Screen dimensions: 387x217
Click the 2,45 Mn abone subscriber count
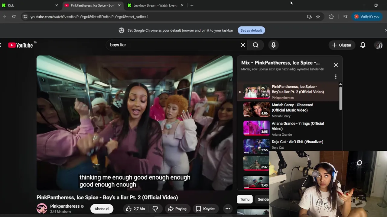tap(60, 212)
